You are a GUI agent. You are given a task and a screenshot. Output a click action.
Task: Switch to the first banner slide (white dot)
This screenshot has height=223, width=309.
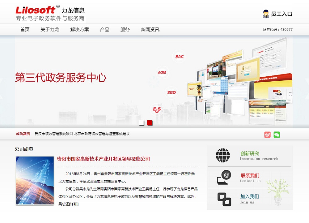coord(141,123)
